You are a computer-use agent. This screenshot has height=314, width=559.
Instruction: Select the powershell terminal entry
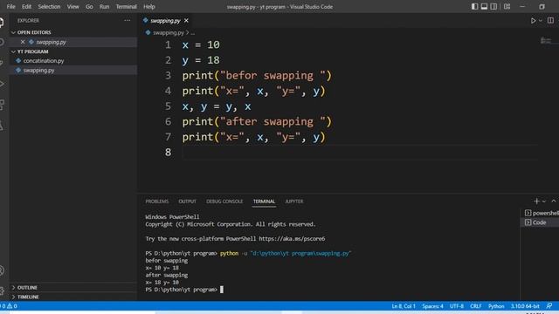(542, 213)
